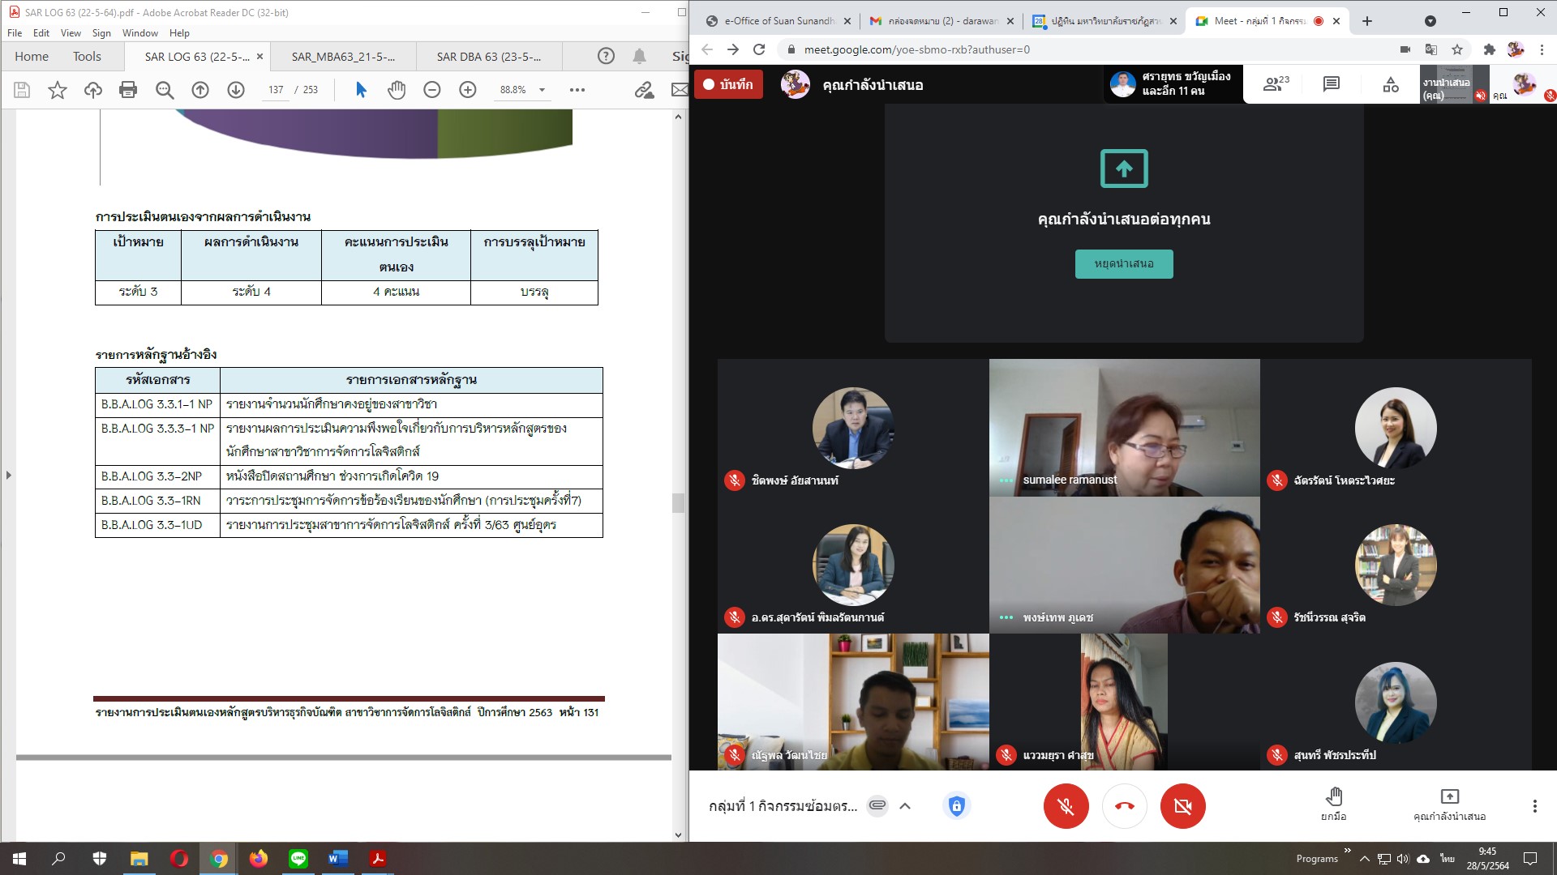Toggle the microphone mute button

click(1066, 806)
